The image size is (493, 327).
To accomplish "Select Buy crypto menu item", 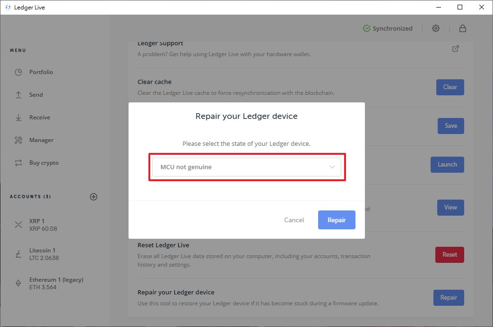I will pyautogui.click(x=43, y=163).
